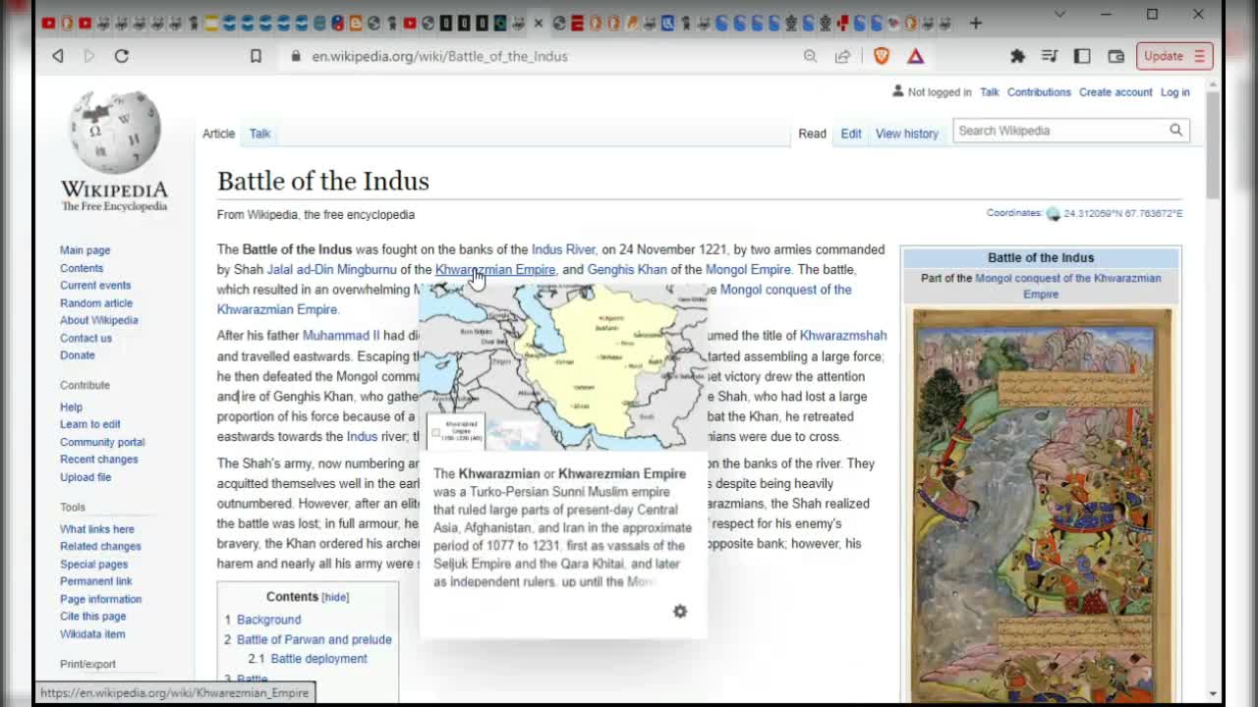1258x707 pixels.
Task: Click the share icon in address bar
Action: (x=842, y=56)
